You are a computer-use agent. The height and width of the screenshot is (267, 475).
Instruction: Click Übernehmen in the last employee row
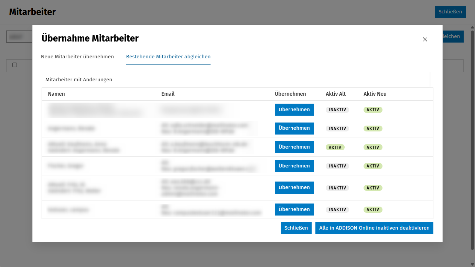(294, 210)
